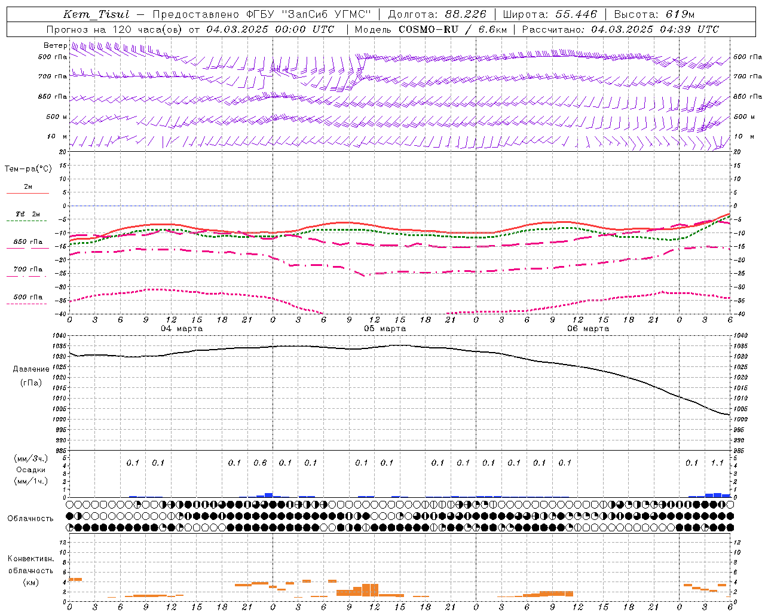Click the 05 марта date label

pyautogui.click(x=385, y=329)
